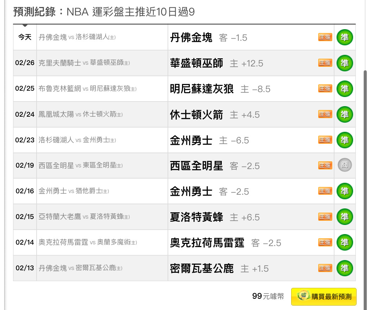Click the 02/16 date cell
This screenshot has height=310, width=370.
pyautogui.click(x=25, y=191)
